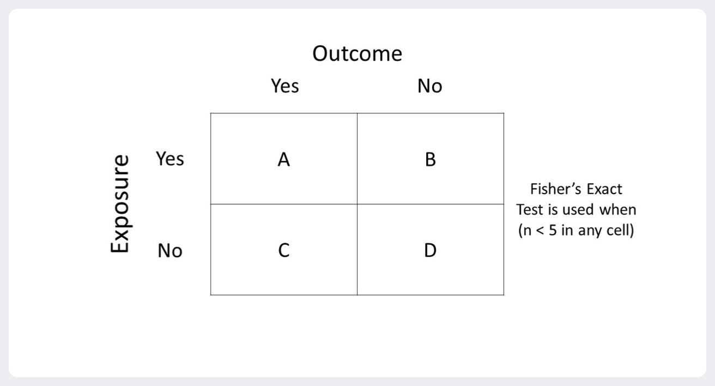The image size is (715, 386).
Task: Click the divider line between cells A and C
Action: [x=283, y=204]
